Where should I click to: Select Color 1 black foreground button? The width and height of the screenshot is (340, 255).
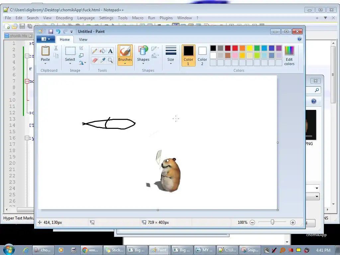click(x=189, y=55)
